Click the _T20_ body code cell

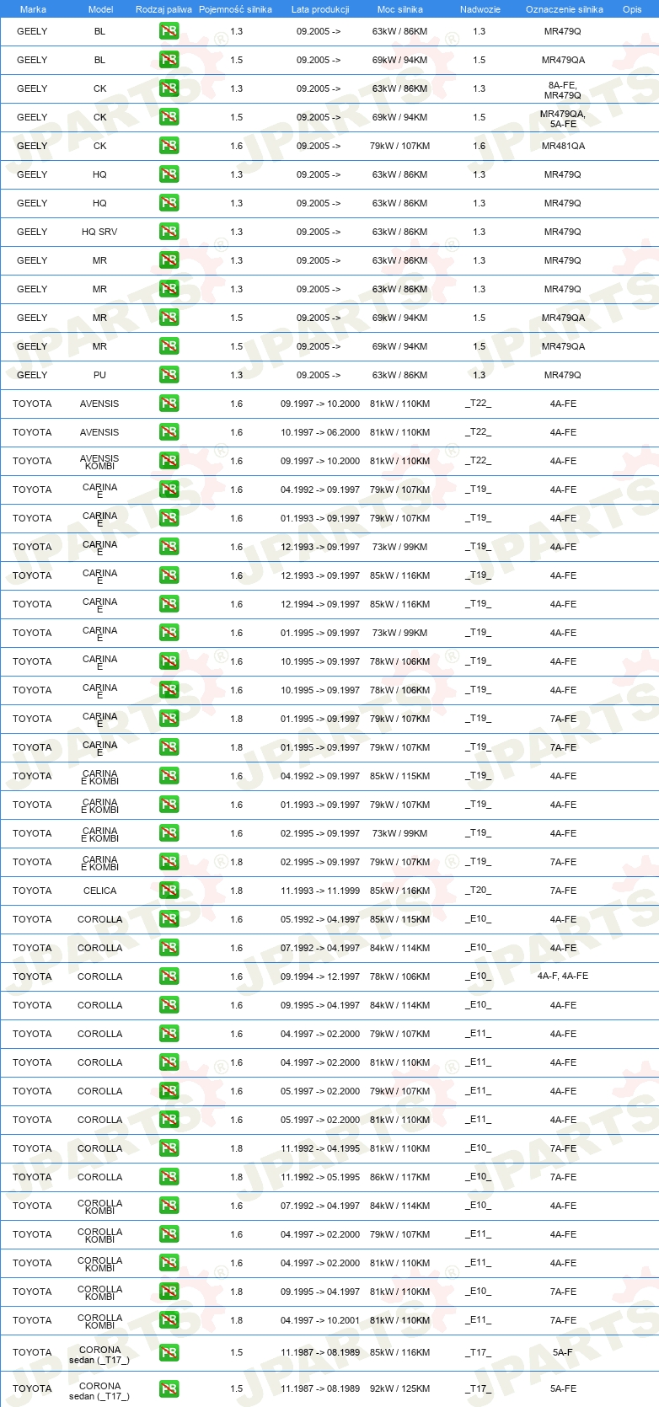coord(479,891)
